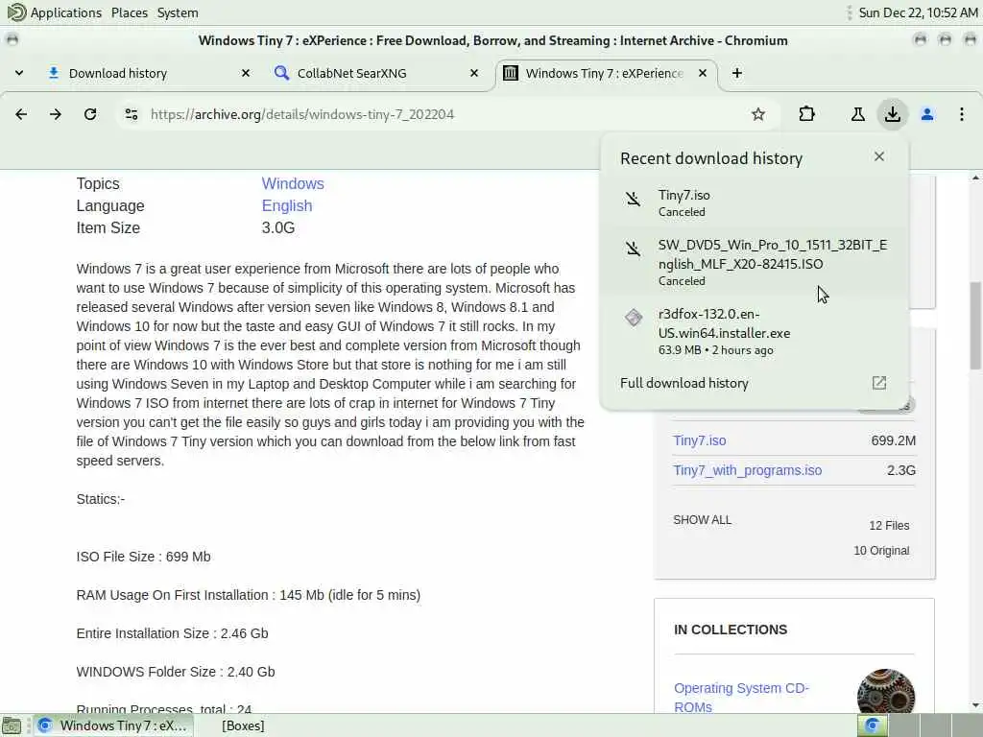Image resolution: width=983 pixels, height=737 pixels.
Task: Open the Chromium three-dot menu
Action: pyautogui.click(x=962, y=114)
